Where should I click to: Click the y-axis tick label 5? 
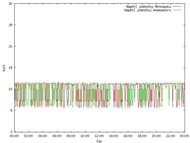tap(12, 111)
